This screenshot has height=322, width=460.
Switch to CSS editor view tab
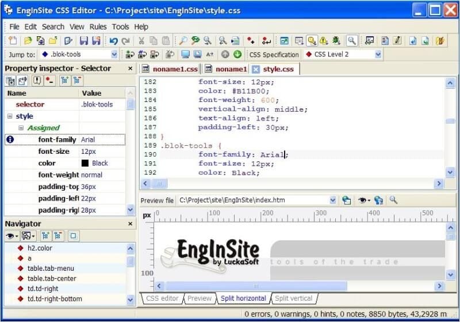162,298
